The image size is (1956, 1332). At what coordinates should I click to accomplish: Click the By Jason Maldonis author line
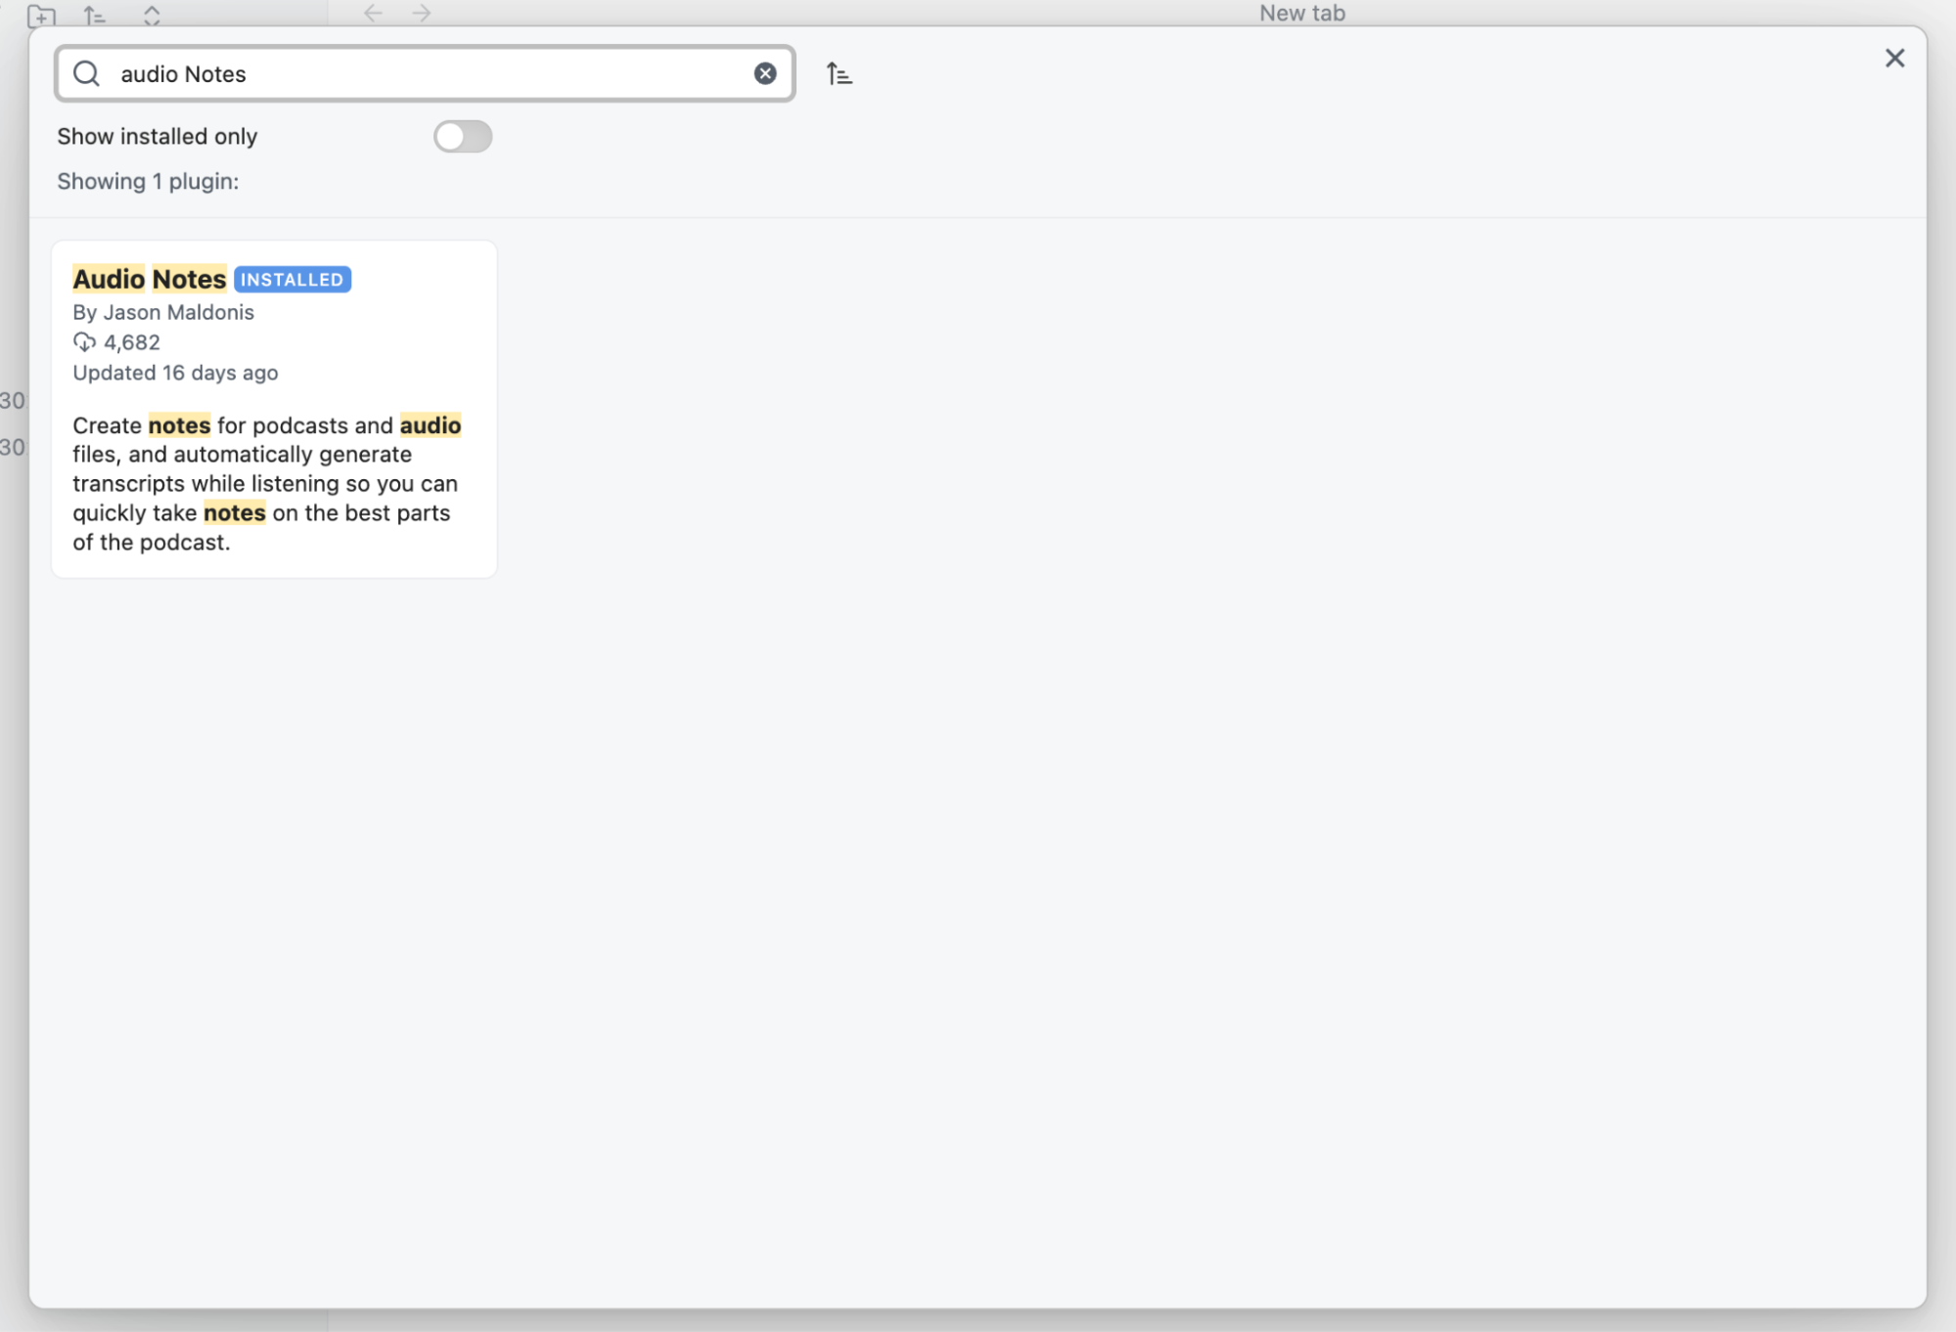tap(163, 313)
